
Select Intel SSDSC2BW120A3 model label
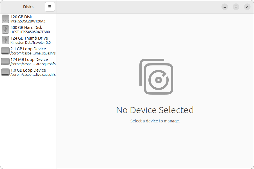pyautogui.click(x=28, y=21)
